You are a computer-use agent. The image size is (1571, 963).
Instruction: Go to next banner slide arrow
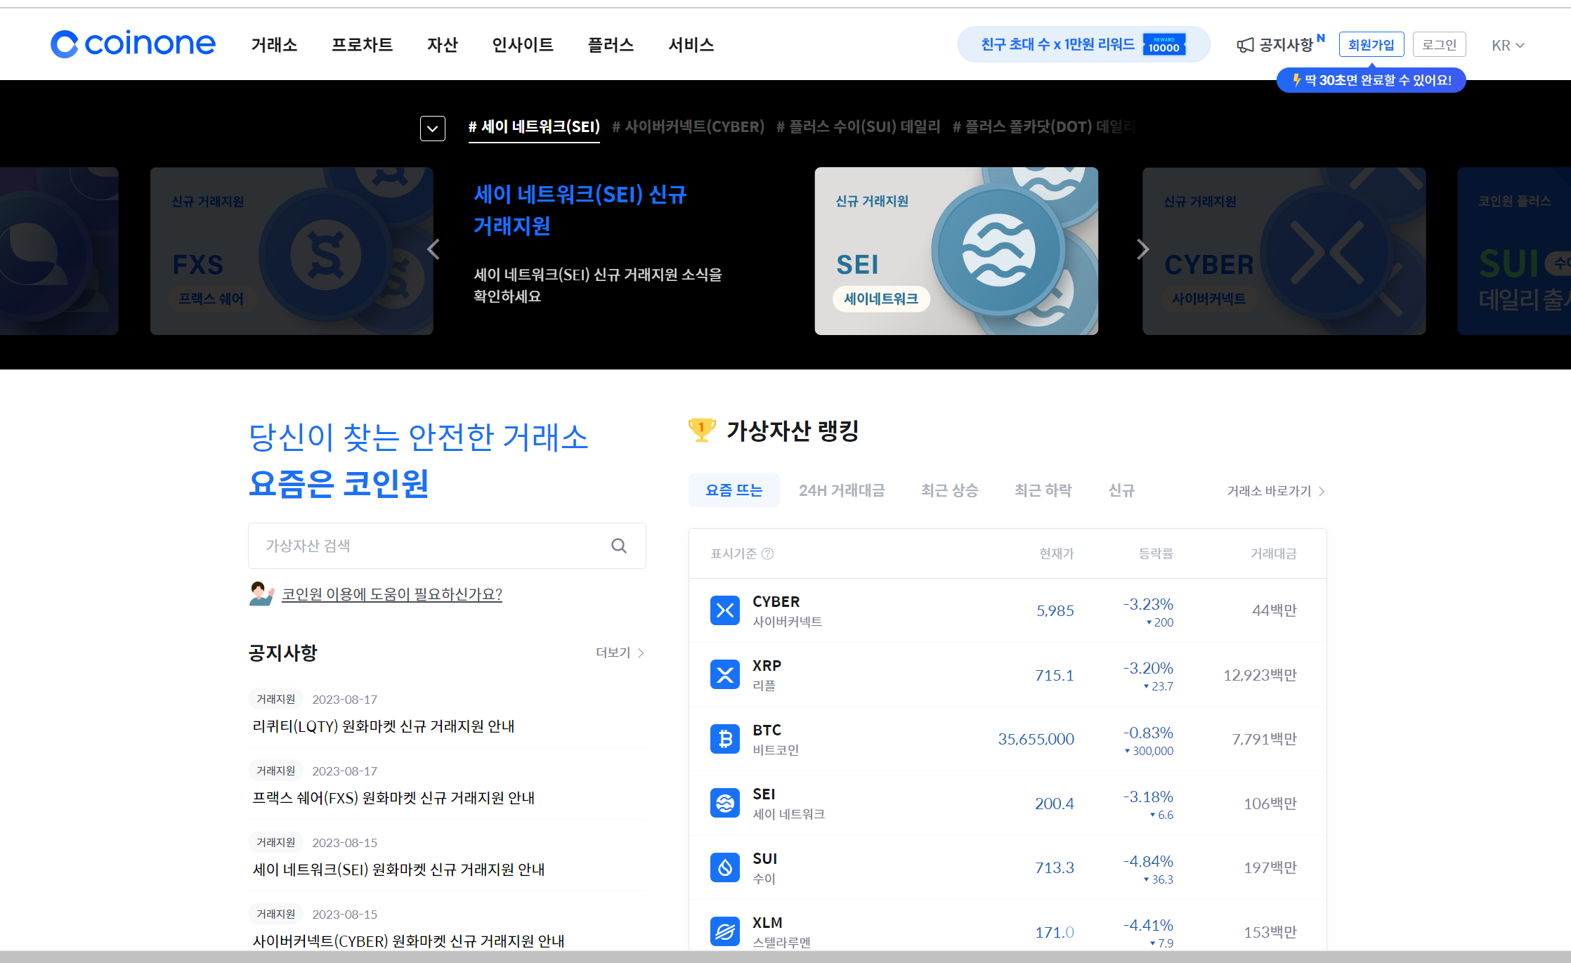(1142, 249)
